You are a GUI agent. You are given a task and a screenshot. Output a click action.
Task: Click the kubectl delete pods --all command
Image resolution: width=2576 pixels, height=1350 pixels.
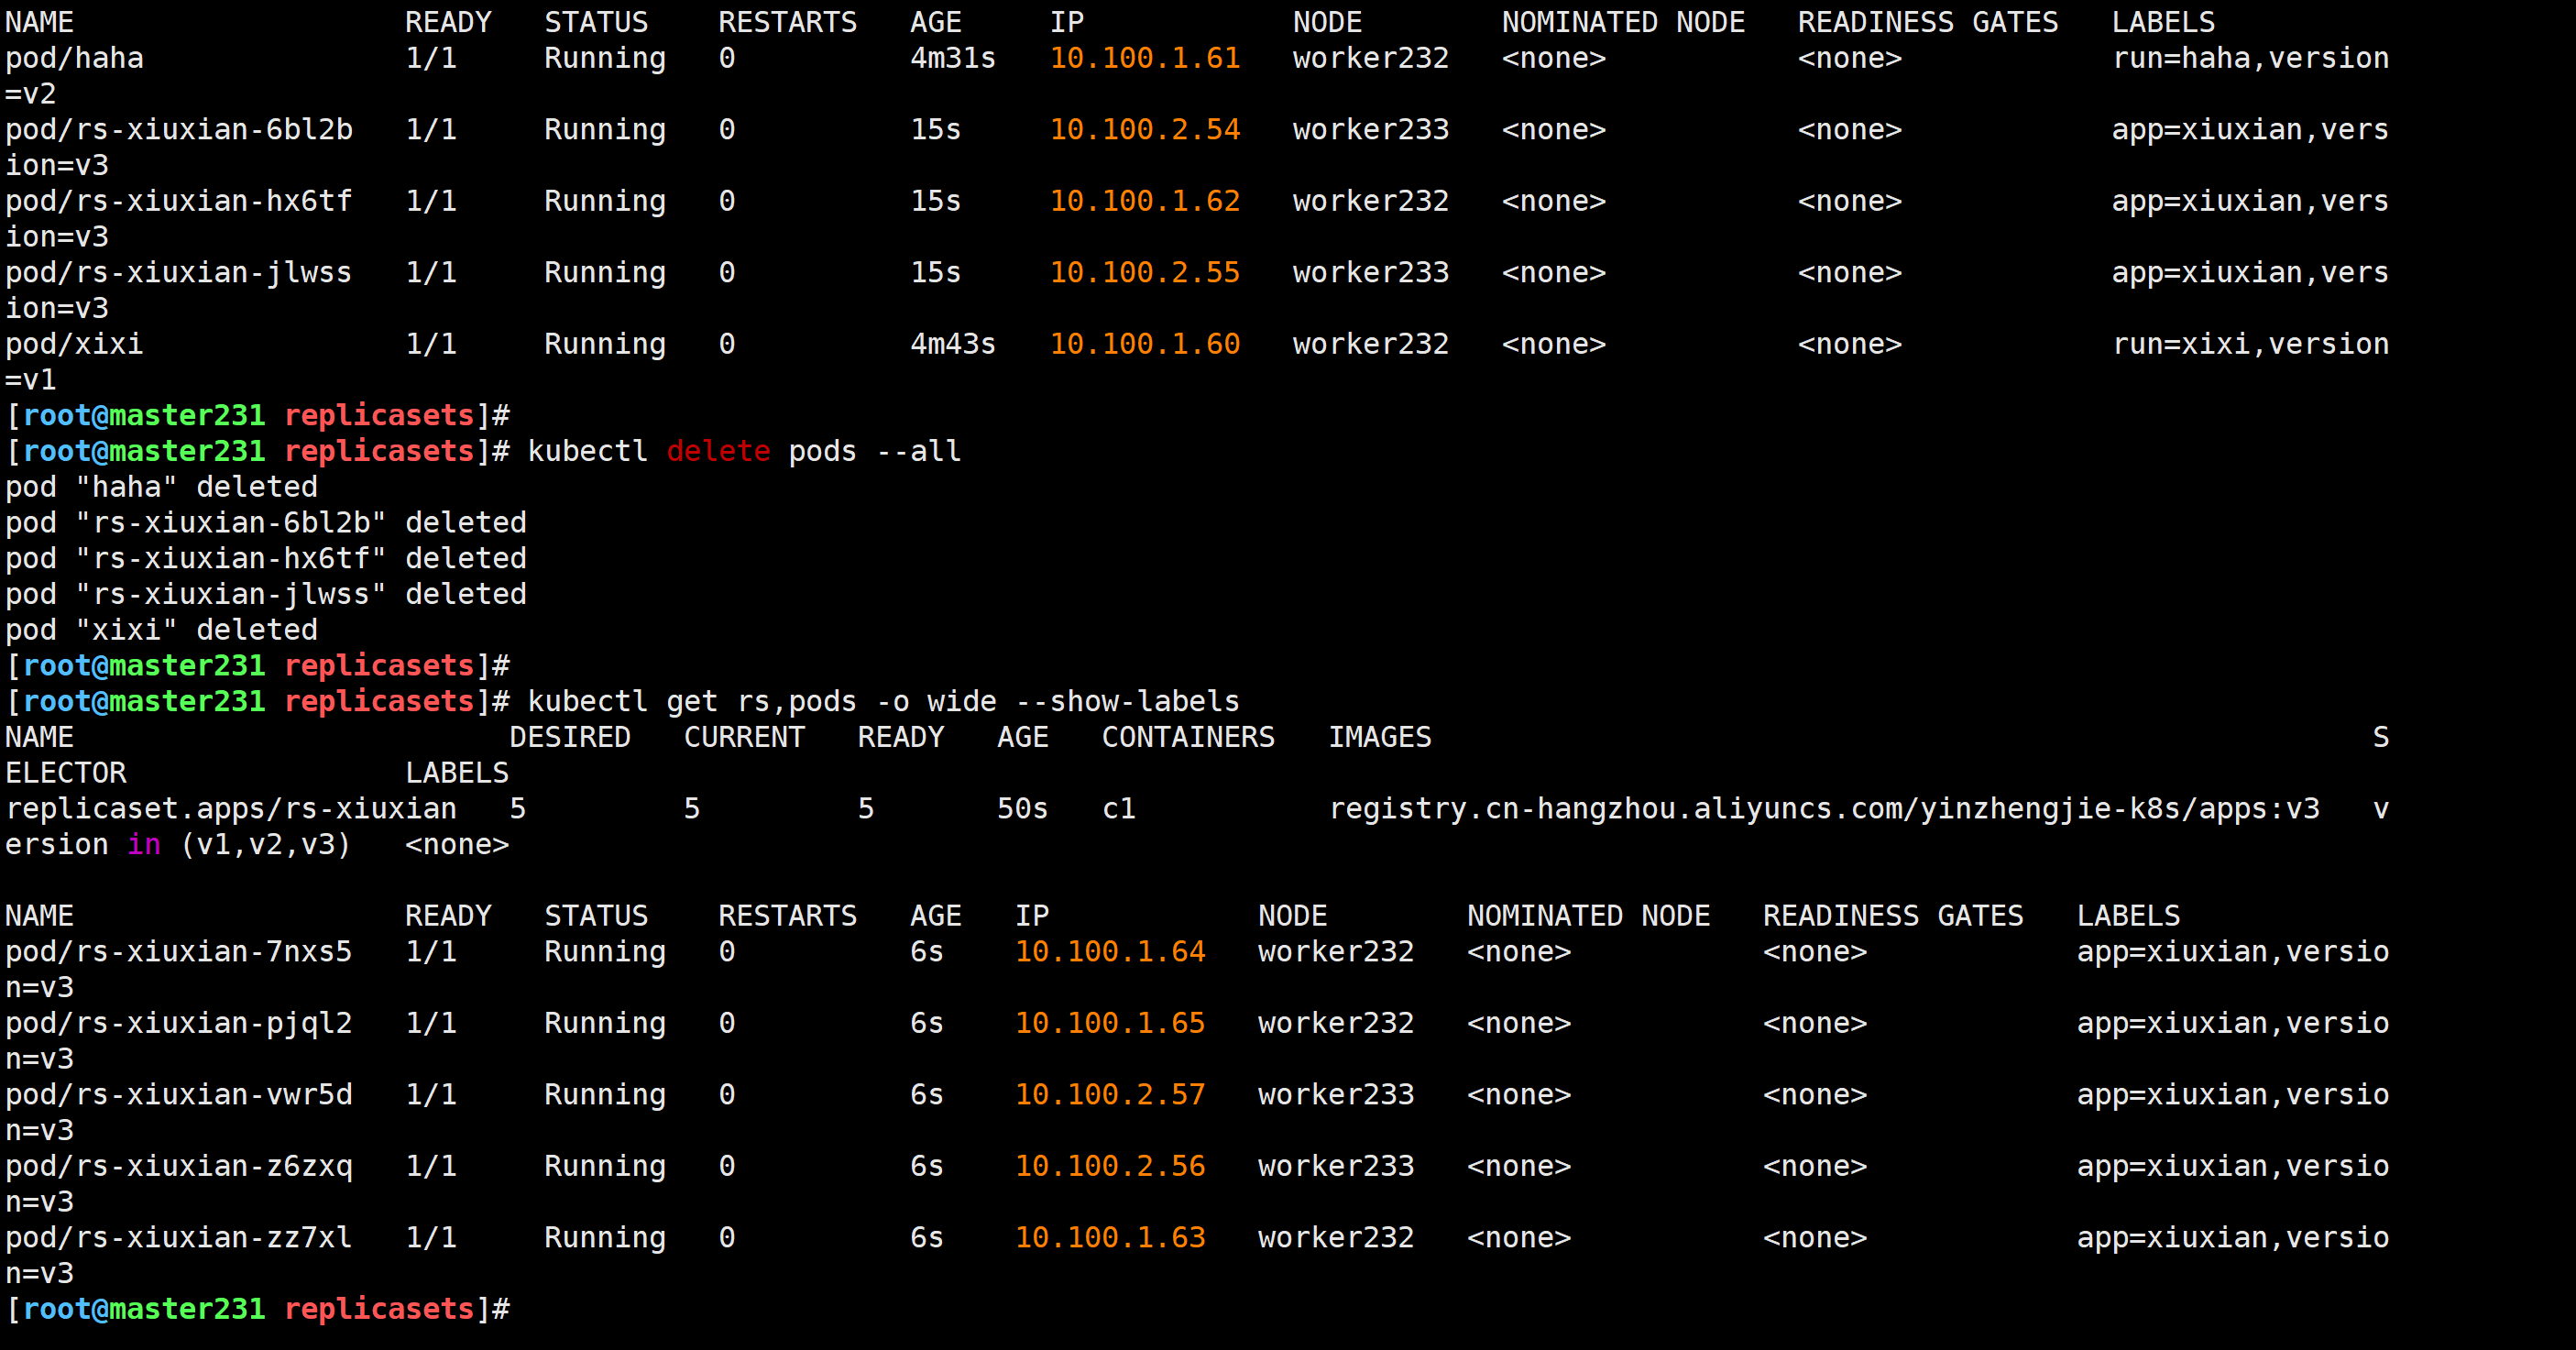(744, 451)
